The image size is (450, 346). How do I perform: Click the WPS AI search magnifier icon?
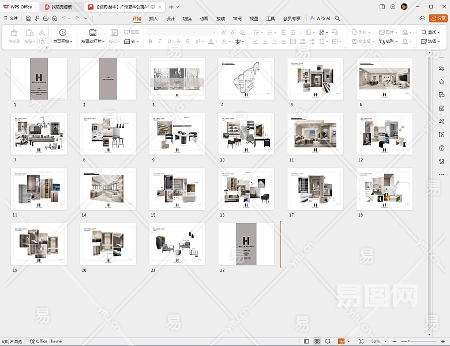(337, 18)
